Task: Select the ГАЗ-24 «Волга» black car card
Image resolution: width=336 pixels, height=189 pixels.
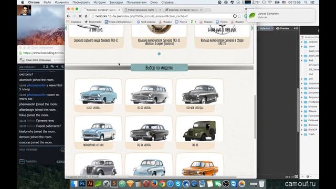Action: [x=149, y=132]
